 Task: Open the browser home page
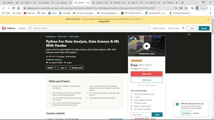tap(18, 8)
